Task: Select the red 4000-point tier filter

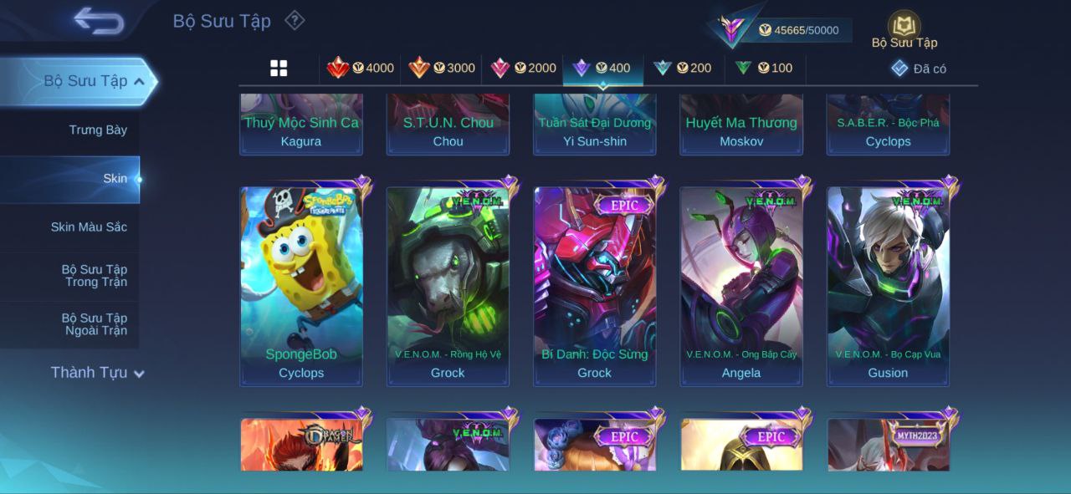Action: (360, 68)
